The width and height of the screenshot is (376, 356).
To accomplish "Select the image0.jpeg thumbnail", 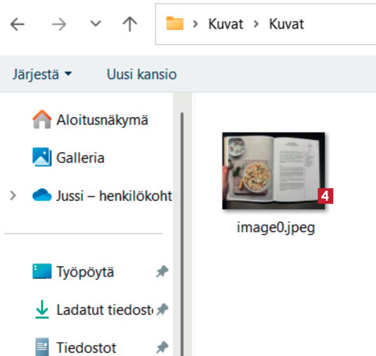I will (273, 170).
